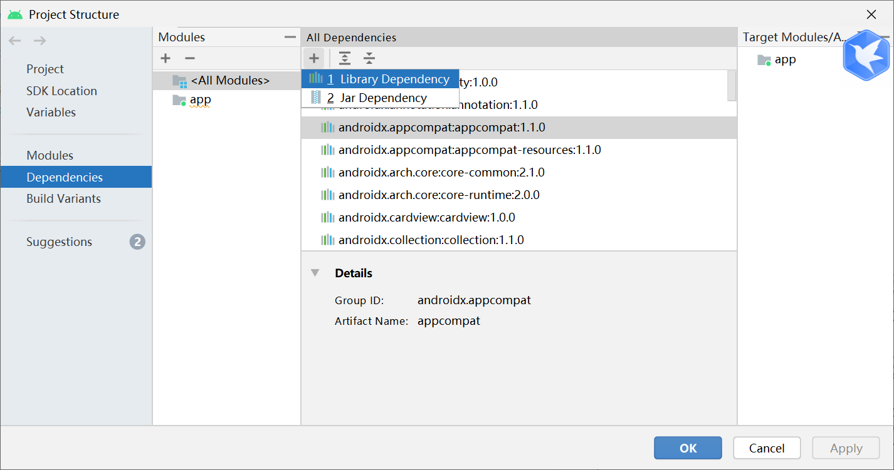
Task: Click the Android logo in title bar
Action: 15,14
